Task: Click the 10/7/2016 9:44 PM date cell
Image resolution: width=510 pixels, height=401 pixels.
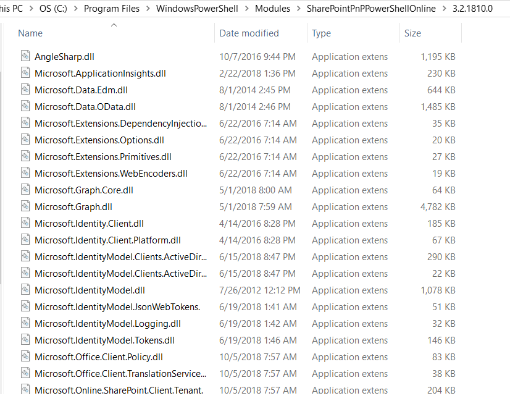Action: (257, 57)
